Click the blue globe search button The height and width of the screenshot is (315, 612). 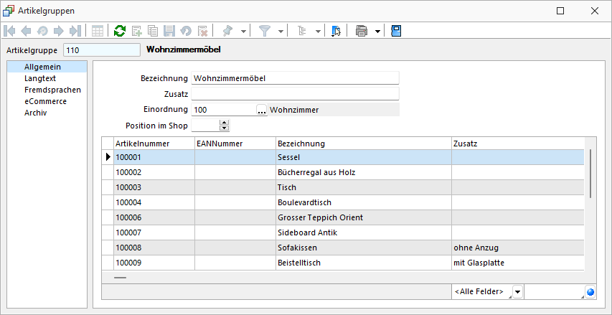590,291
